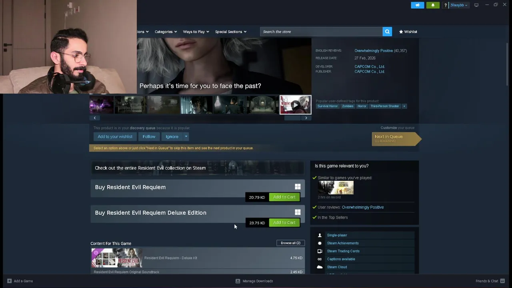Click the screenshot strip scrollbar handle
Viewport: 512px width, 288px height.
(292, 118)
